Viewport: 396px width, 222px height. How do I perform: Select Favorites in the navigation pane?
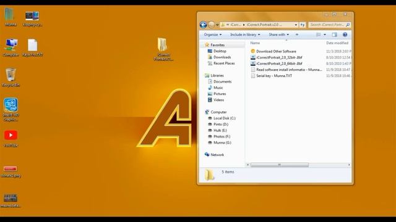pyautogui.click(x=217, y=45)
